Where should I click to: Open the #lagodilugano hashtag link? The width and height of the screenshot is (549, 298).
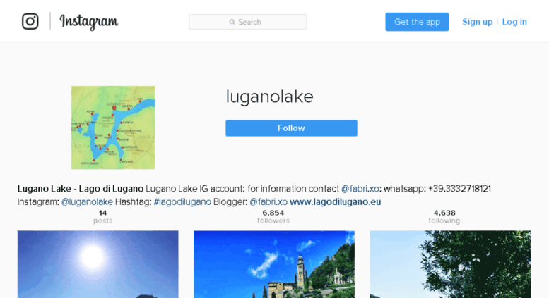[182, 202]
